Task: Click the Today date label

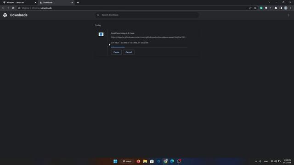Action: 98,25
